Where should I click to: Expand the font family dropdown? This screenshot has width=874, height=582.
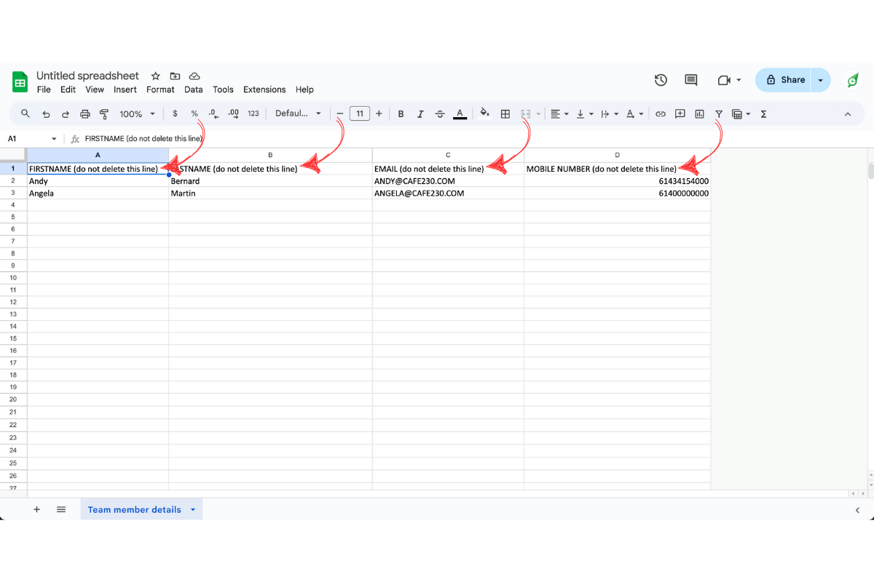[x=298, y=114]
